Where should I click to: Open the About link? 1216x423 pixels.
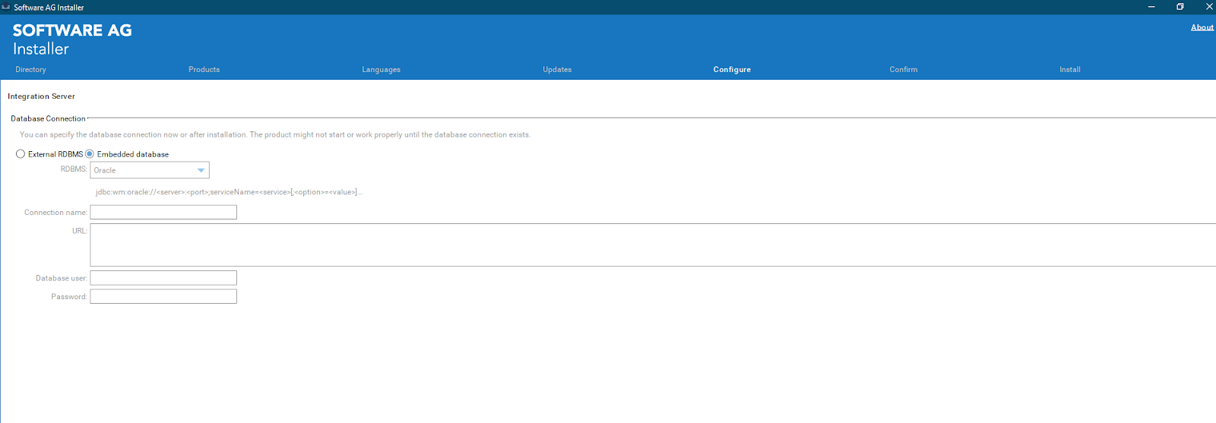pos(1202,27)
